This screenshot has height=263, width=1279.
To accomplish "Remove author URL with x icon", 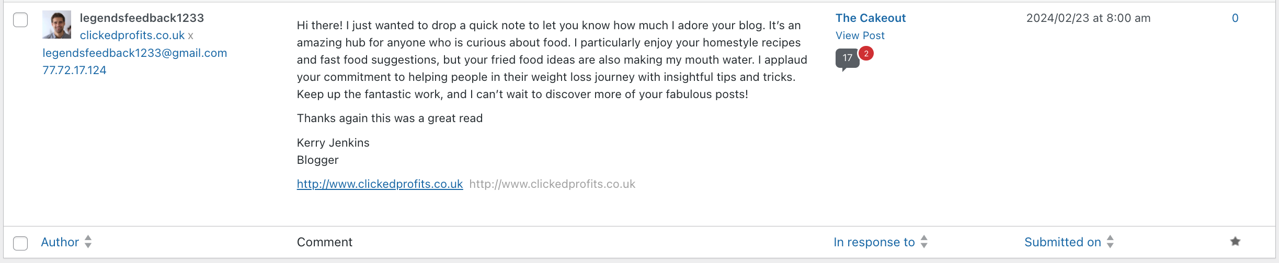I will 191,36.
